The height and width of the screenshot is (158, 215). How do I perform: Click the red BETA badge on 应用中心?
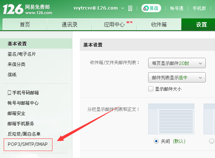point(129,22)
